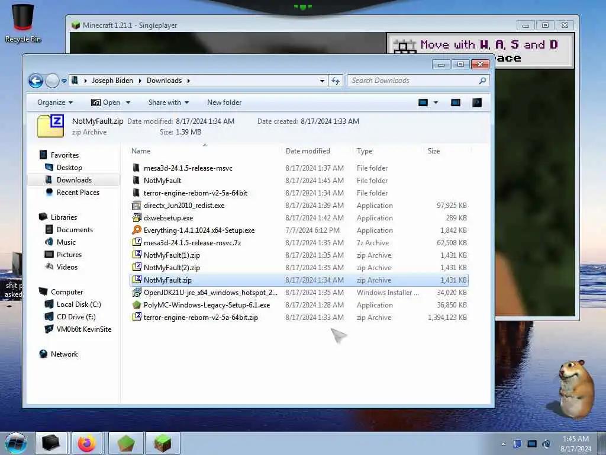Screen dimensions: 606x455
Task: Open the recent pages dropdown arrow
Action: click(64, 81)
